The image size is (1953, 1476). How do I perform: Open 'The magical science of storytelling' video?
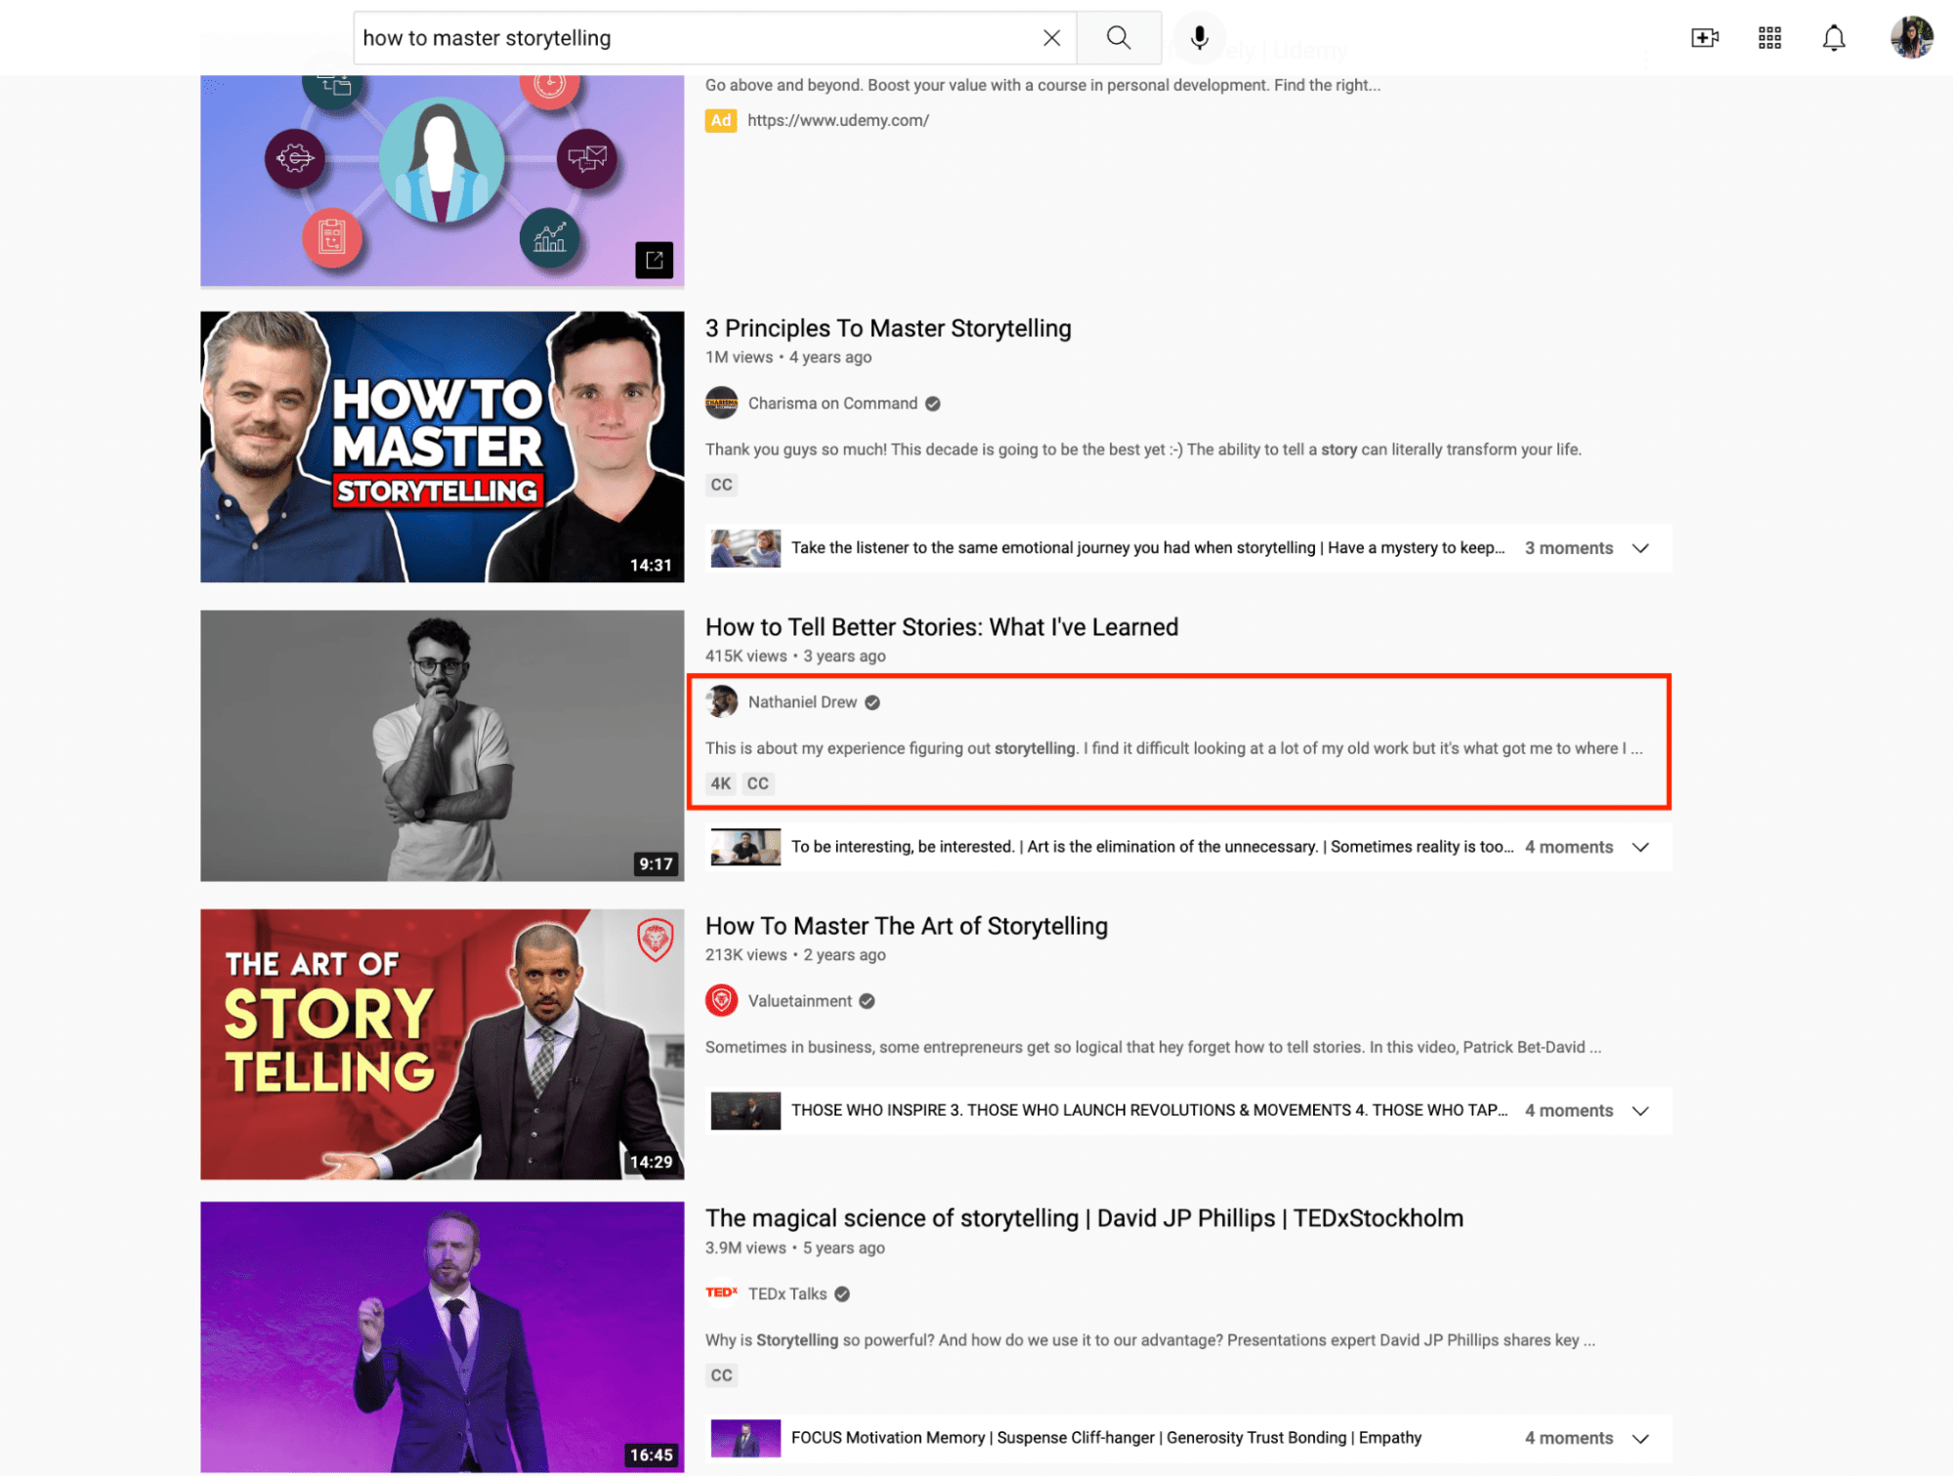1084,1218
